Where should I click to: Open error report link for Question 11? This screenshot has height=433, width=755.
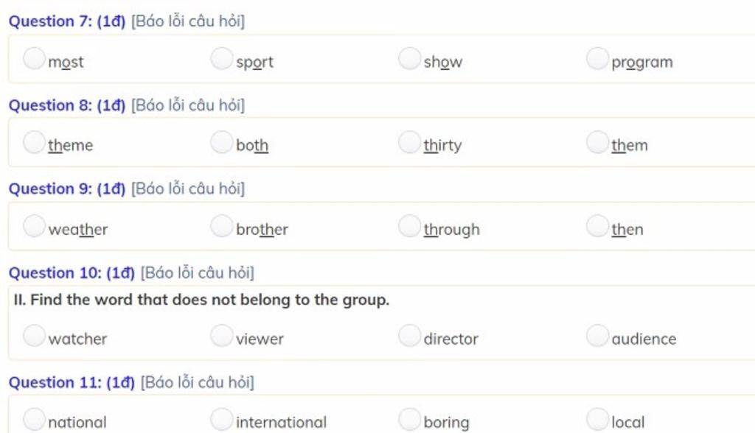197,383
